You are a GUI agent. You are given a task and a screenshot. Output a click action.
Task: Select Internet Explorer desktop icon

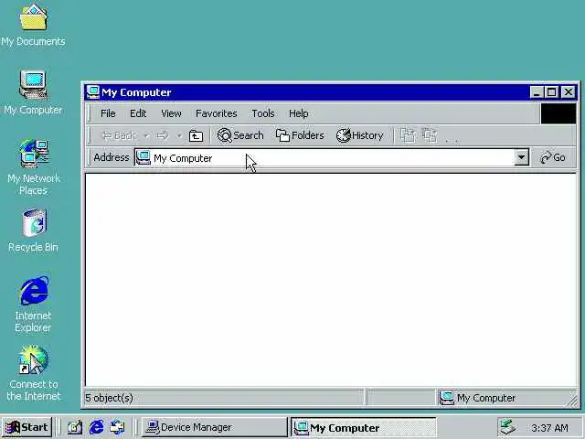pos(33,304)
